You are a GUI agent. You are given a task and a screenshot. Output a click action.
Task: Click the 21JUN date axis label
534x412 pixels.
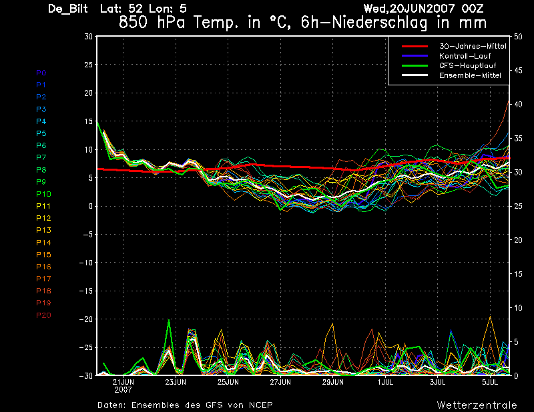[123, 382]
